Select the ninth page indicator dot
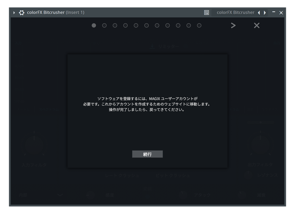 tap(178, 25)
